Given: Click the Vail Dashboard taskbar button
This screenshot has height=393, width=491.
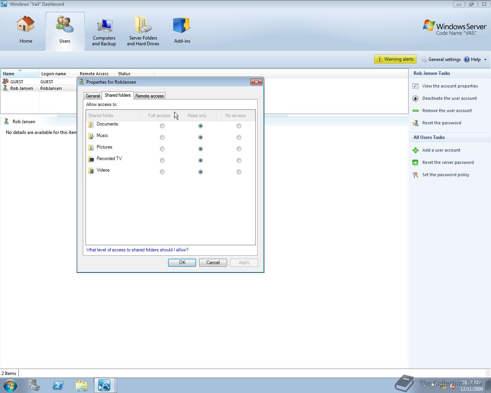Looking at the screenshot, I should point(104,385).
